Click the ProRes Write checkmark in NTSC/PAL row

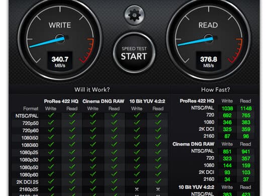pos(51,116)
